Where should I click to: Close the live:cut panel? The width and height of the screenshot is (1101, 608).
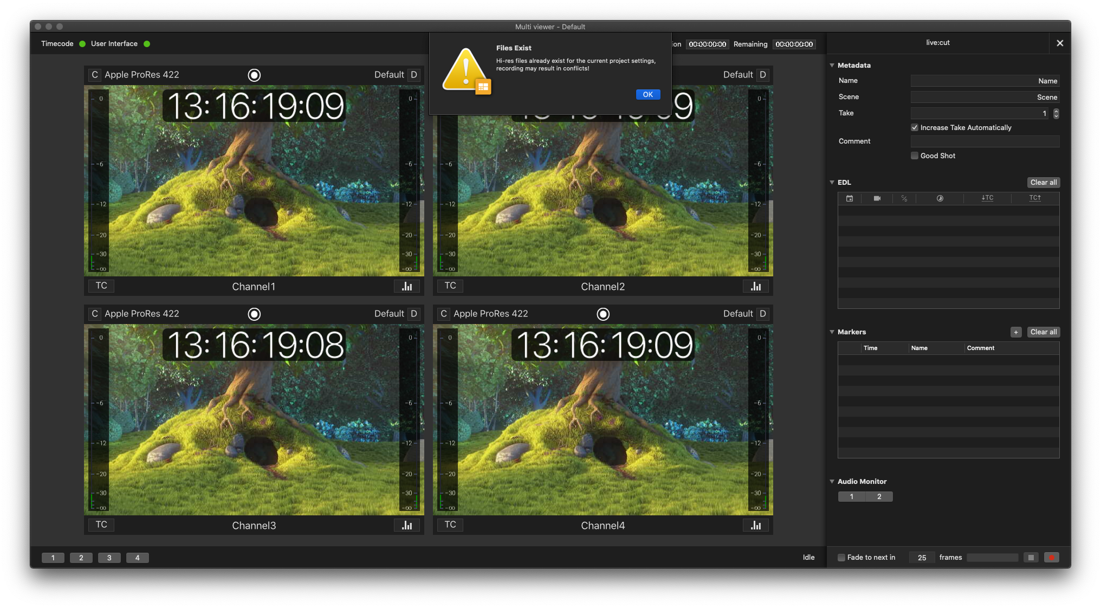click(1060, 43)
